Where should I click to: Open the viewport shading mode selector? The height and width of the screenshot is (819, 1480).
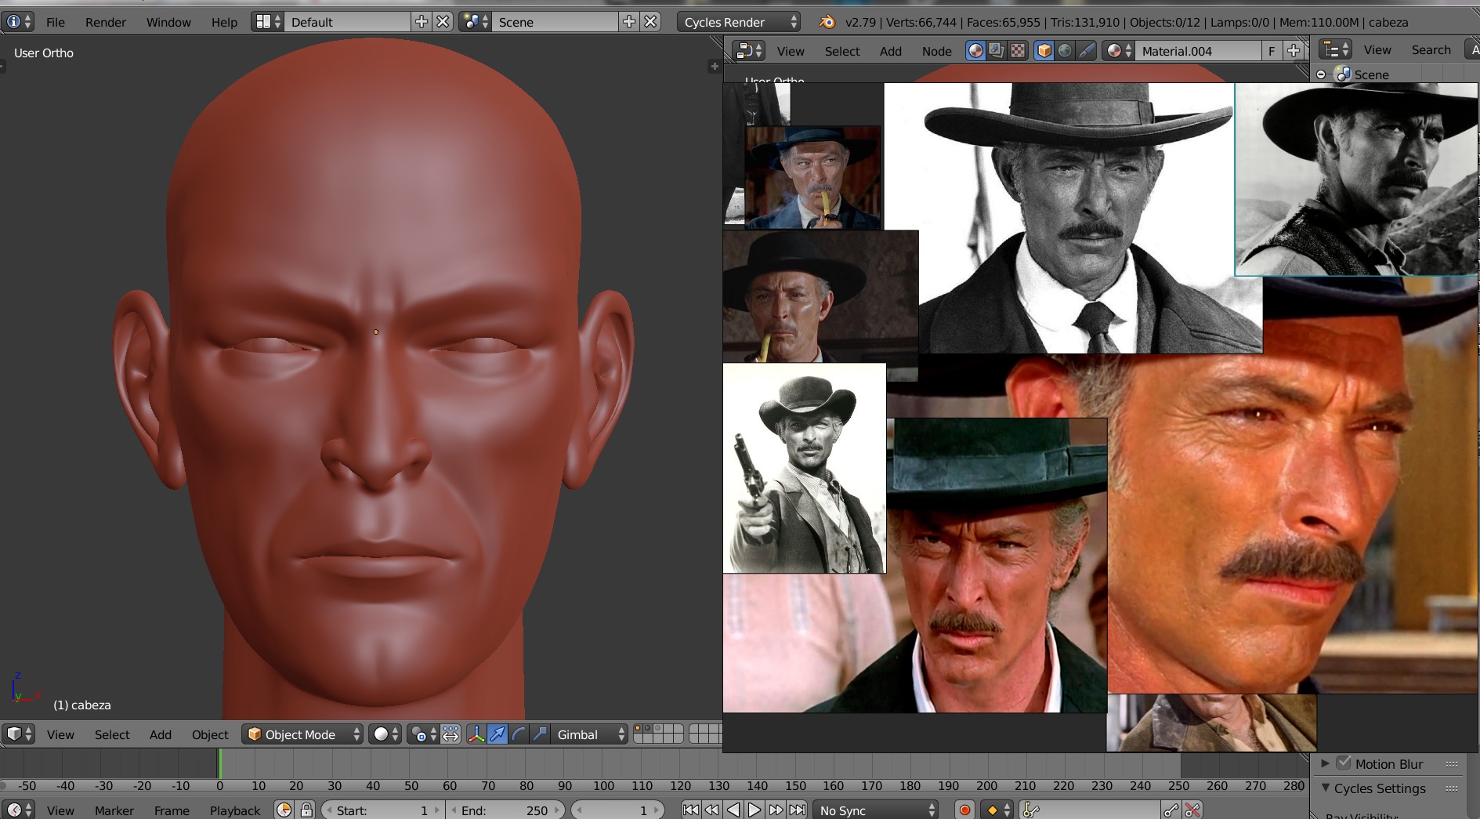[x=385, y=734]
